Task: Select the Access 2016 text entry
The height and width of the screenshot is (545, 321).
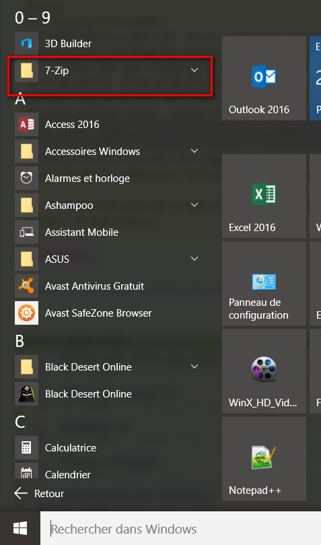Action: [x=72, y=125]
